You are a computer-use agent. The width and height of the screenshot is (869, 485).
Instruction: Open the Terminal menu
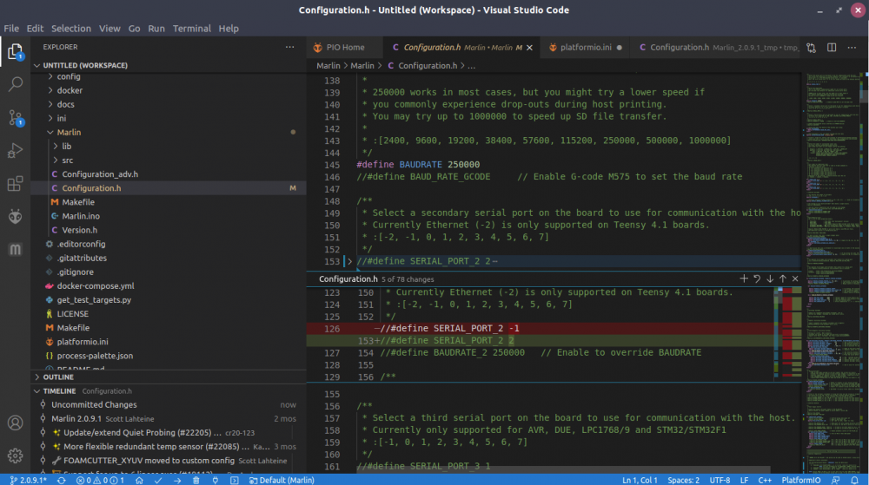192,29
